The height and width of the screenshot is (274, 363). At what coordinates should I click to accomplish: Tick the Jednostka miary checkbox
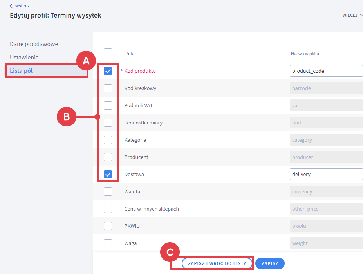[x=108, y=123]
